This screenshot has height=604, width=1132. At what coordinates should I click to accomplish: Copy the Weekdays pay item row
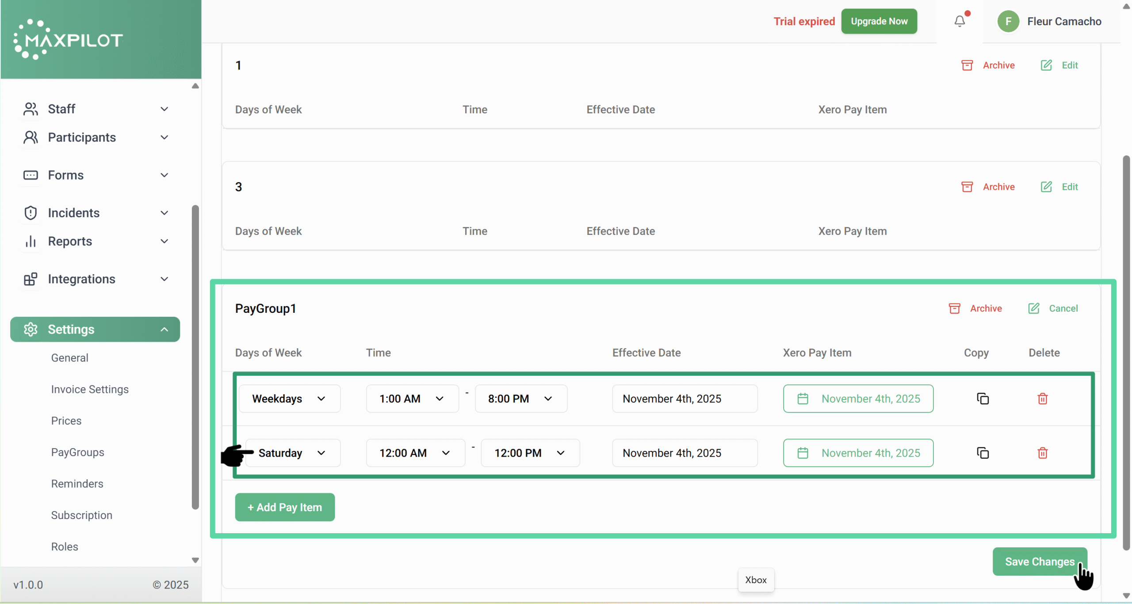(983, 399)
